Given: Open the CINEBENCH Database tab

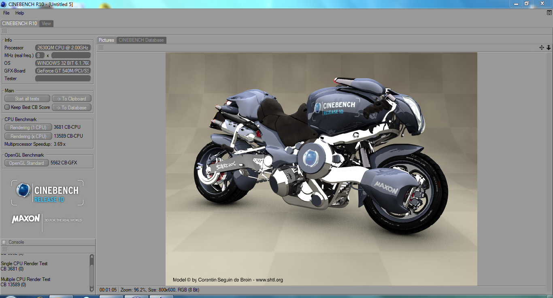Looking at the screenshot, I should 141,40.
